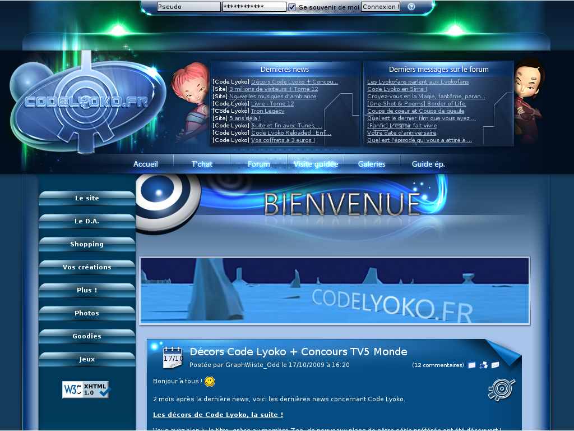
Task: Open the Forum menu tab
Action: (x=259, y=164)
